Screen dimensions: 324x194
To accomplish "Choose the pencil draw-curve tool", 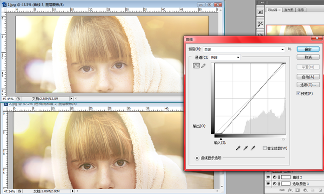I will [x=204, y=66].
